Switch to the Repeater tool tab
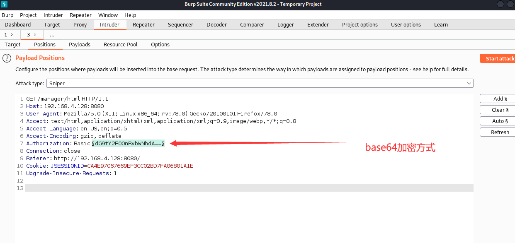The width and height of the screenshot is (515, 243). pos(143,24)
